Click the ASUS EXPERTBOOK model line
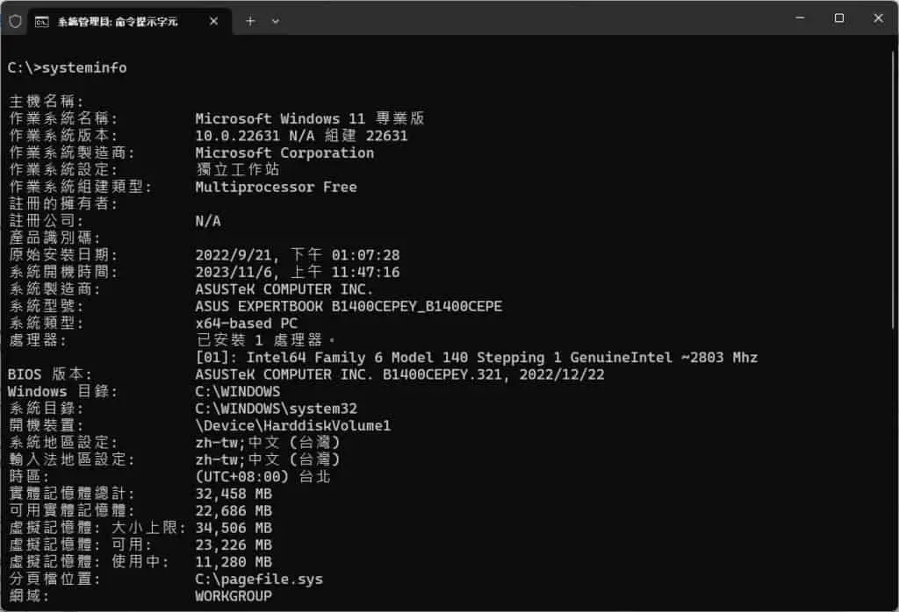This screenshot has height=612, width=899. click(349, 306)
